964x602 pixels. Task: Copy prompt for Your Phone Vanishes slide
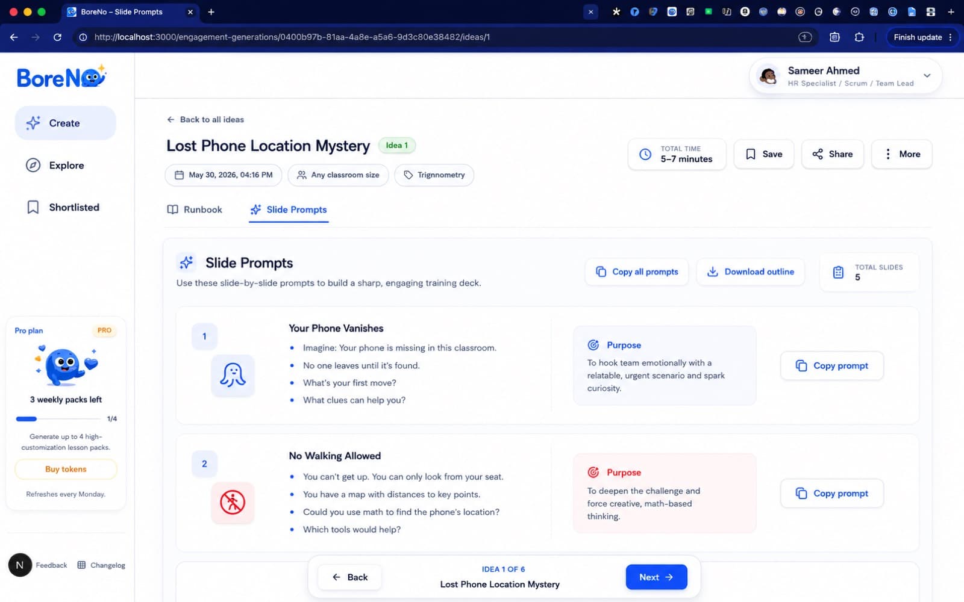(831, 366)
